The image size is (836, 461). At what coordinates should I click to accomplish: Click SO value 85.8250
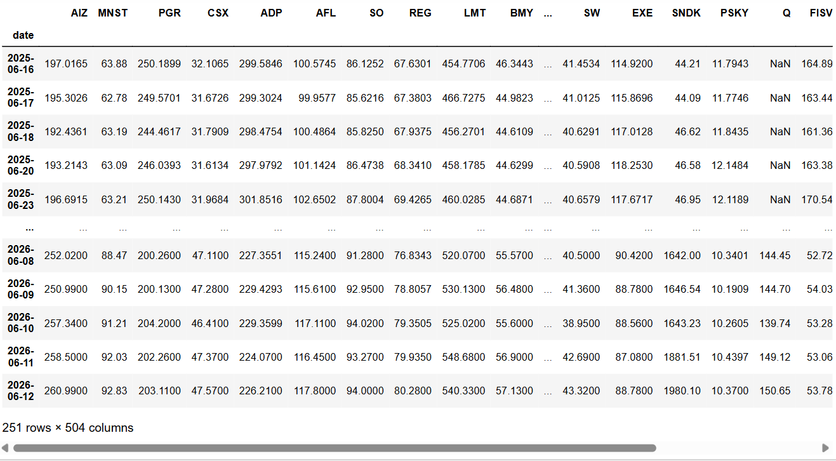[365, 131]
